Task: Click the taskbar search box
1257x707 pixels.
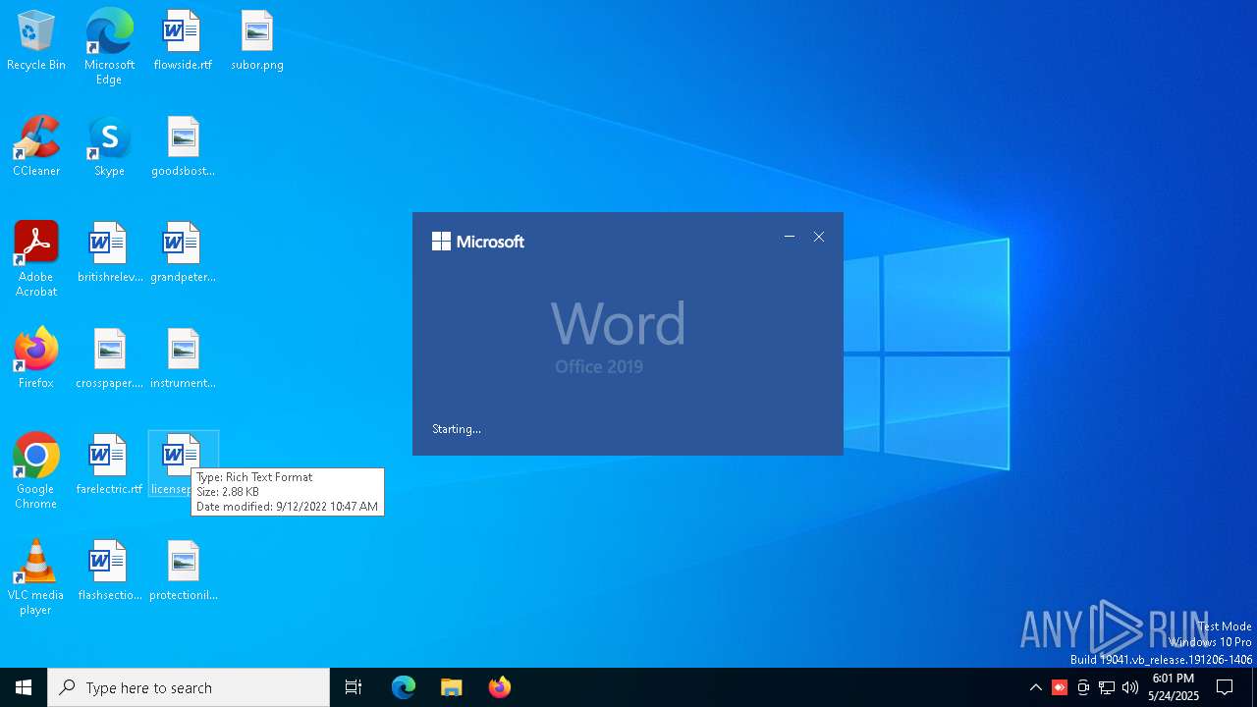Action: [x=189, y=687]
